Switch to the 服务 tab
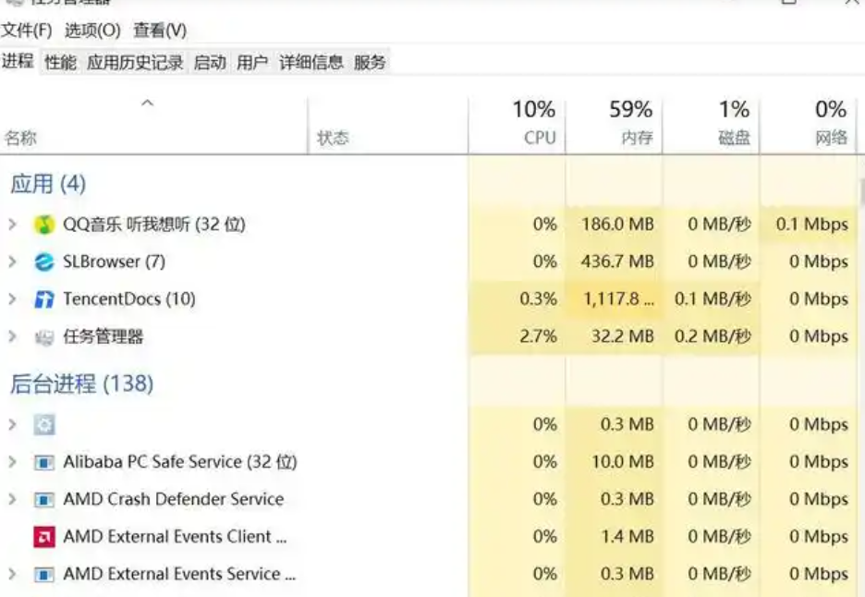The width and height of the screenshot is (865, 597). point(370,62)
